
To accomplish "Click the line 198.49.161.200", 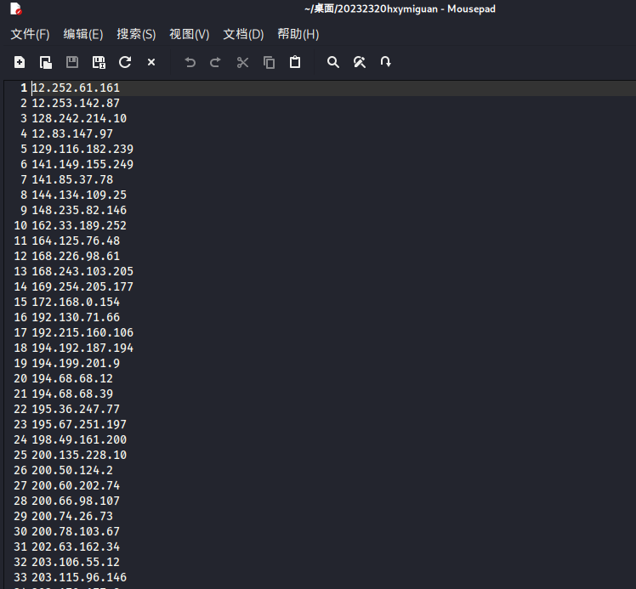I will [x=79, y=439].
